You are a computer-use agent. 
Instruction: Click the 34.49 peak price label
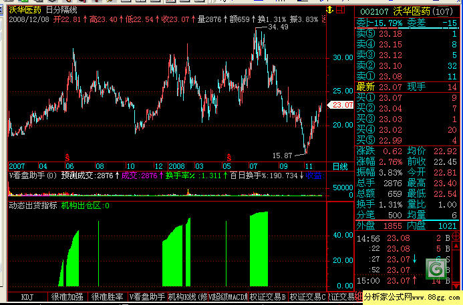(x=278, y=27)
